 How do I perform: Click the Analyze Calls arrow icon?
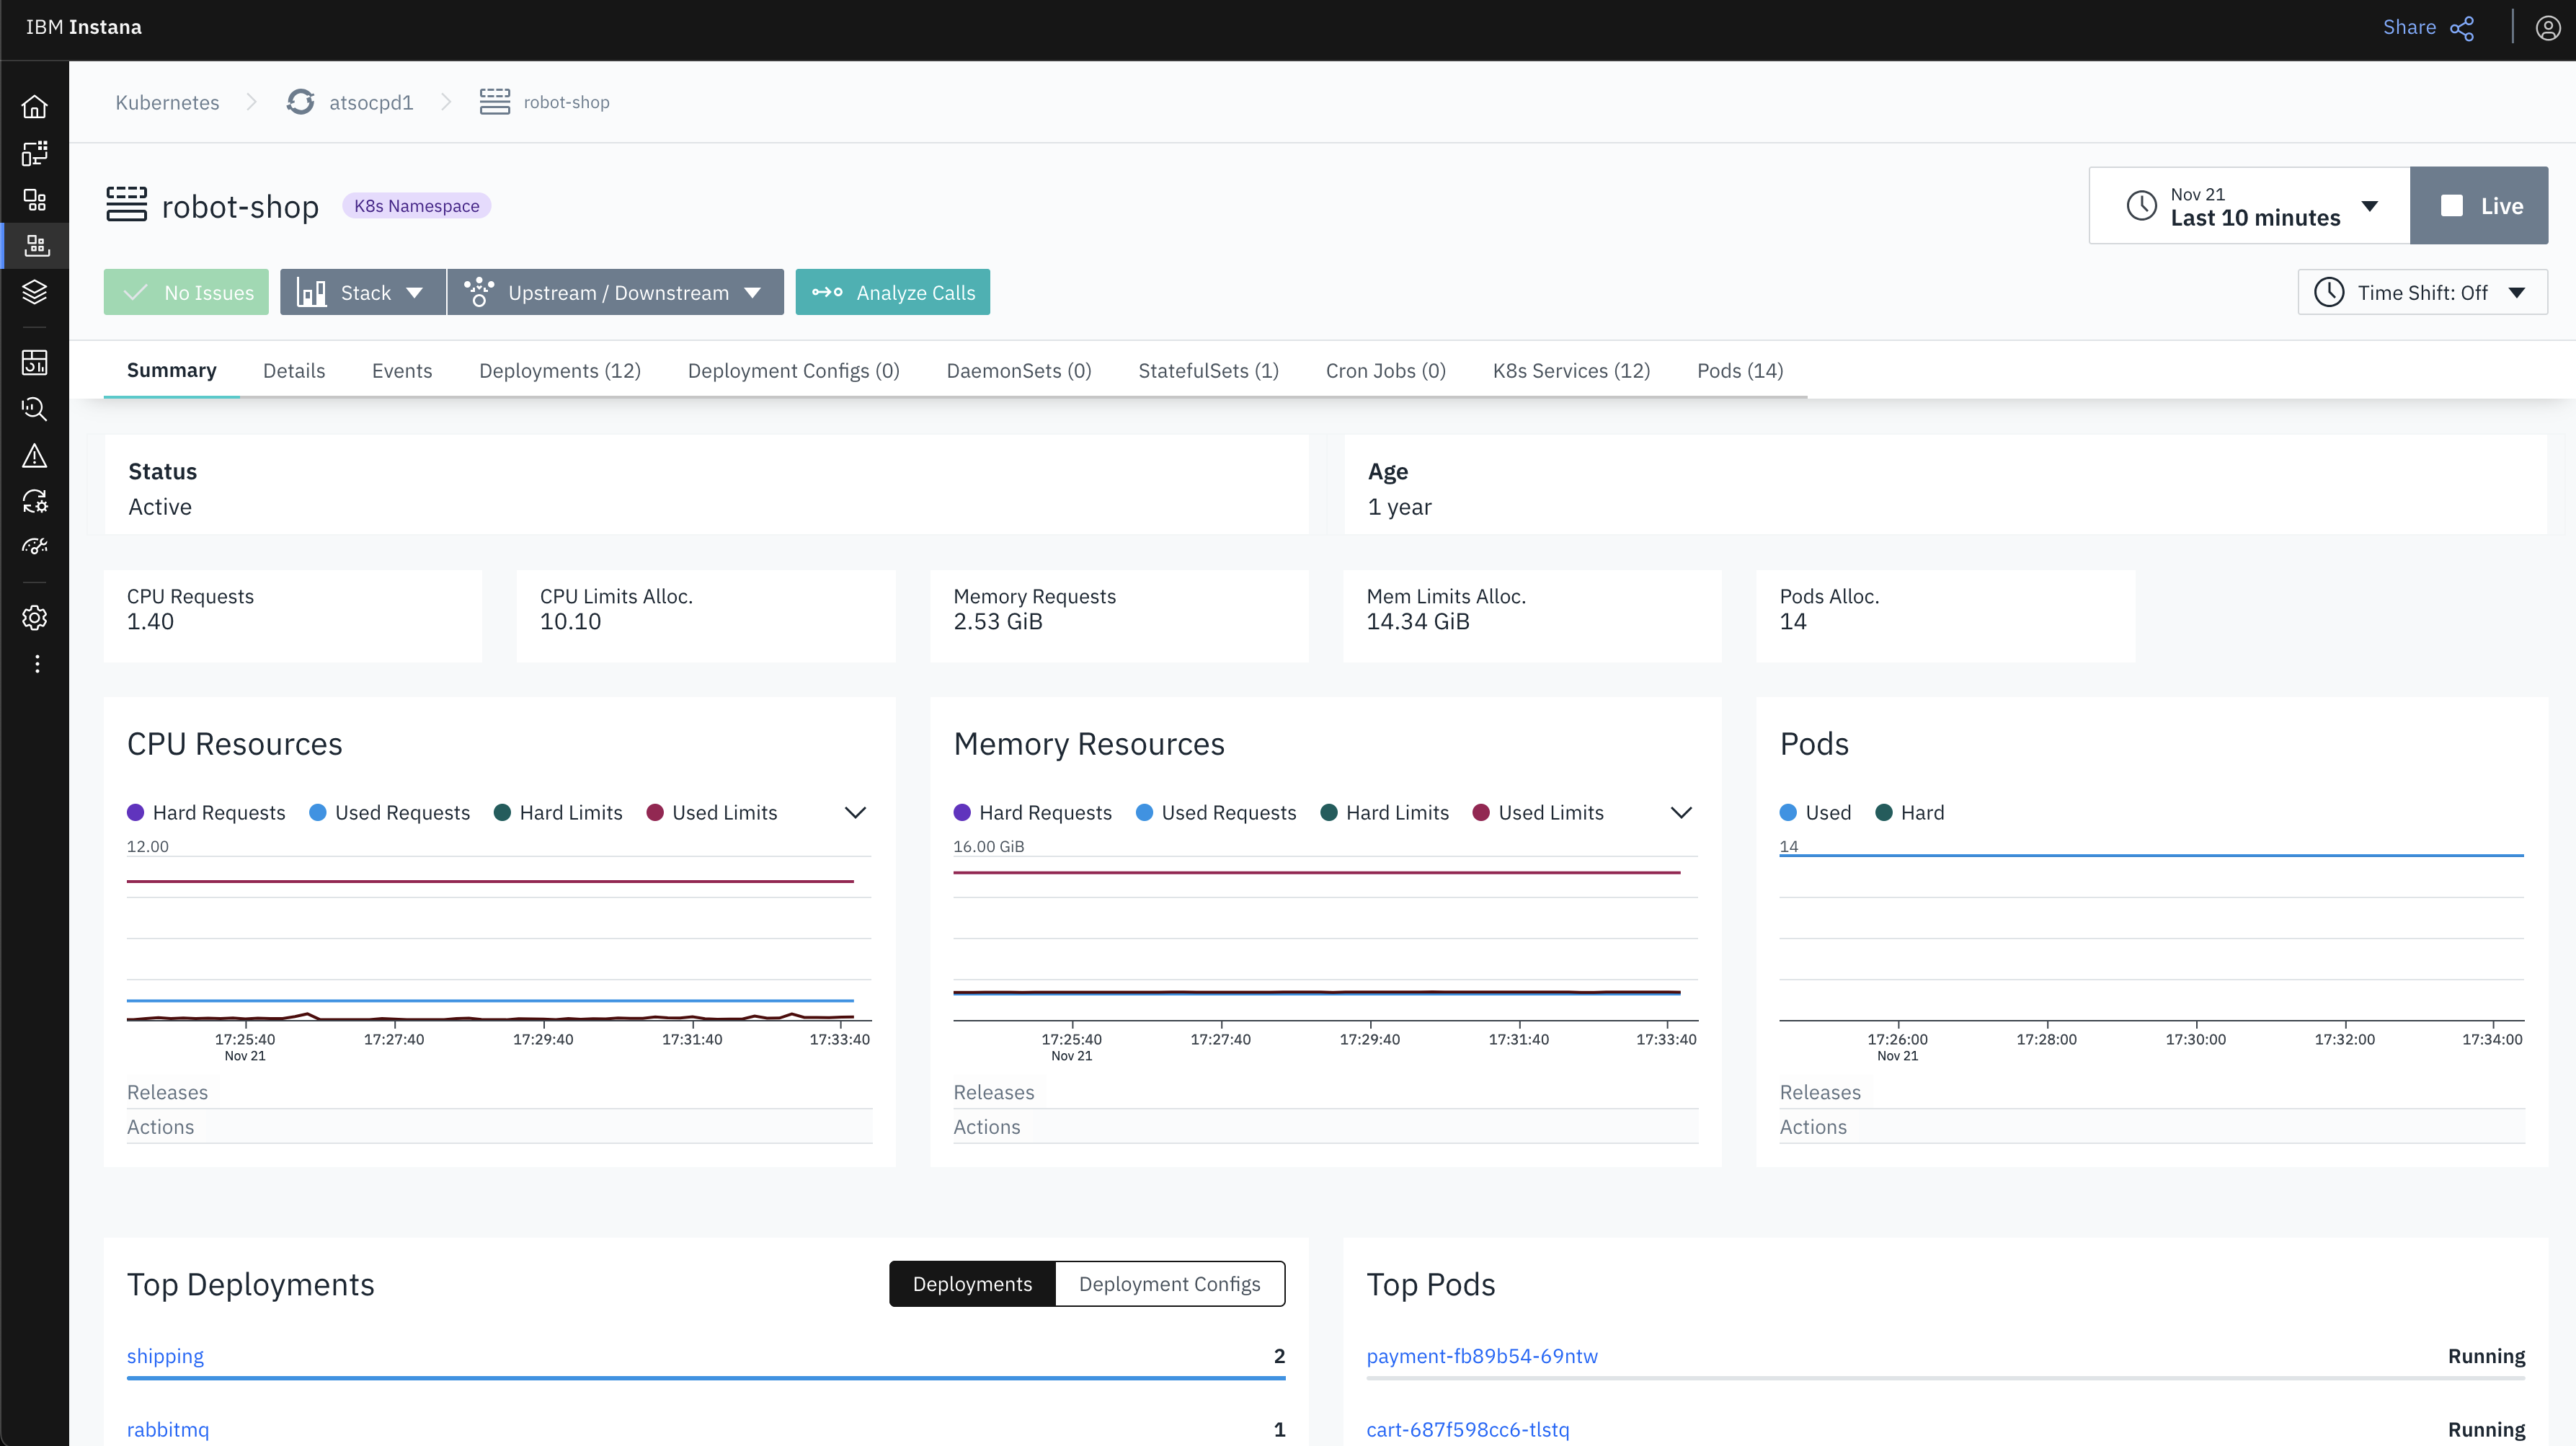click(827, 292)
